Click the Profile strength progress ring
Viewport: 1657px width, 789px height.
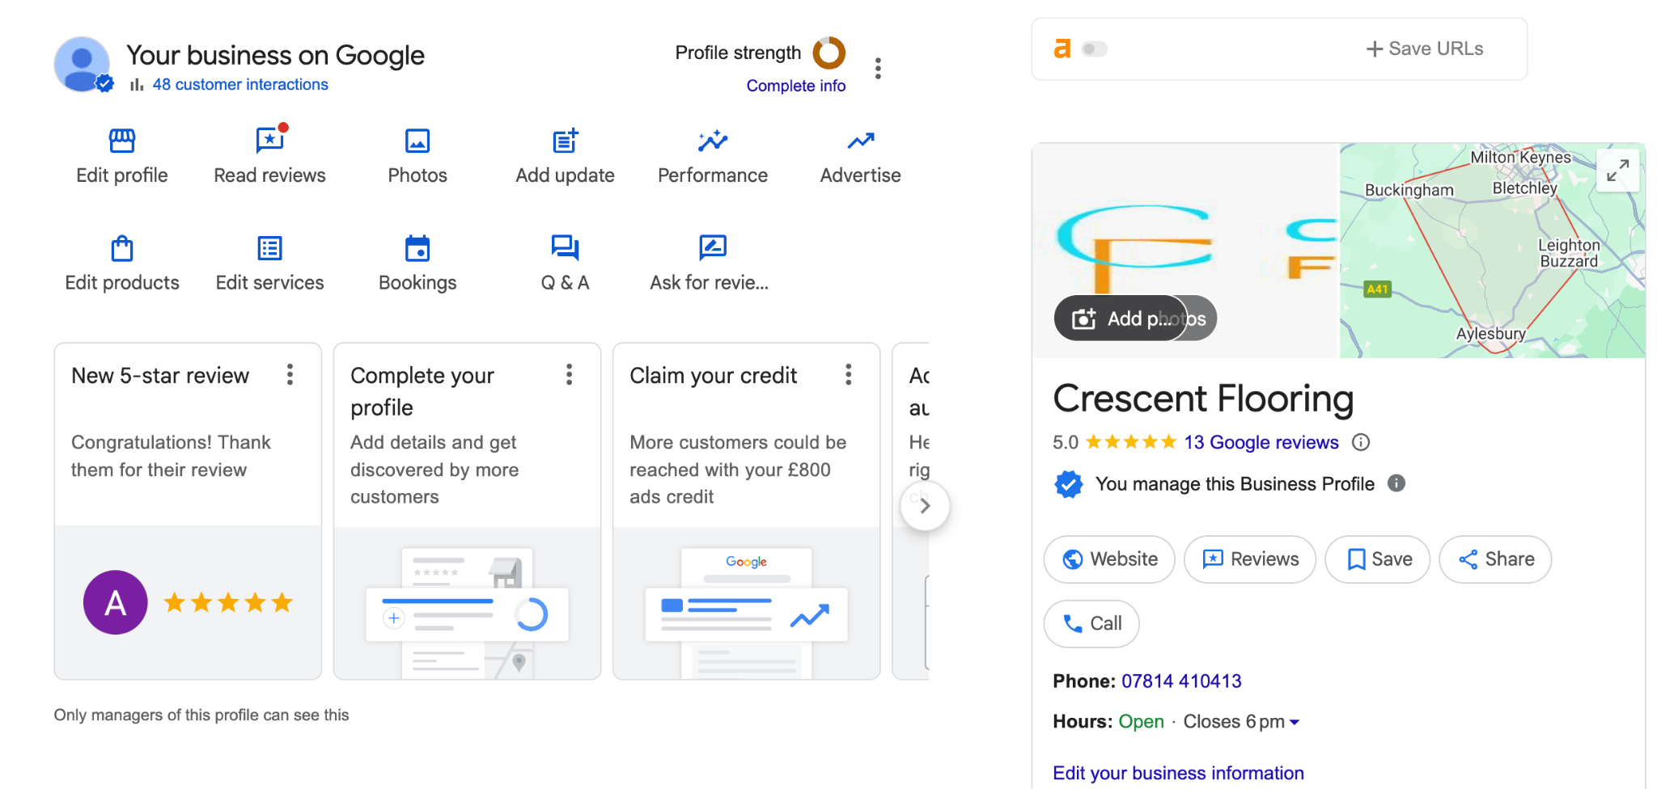[829, 53]
